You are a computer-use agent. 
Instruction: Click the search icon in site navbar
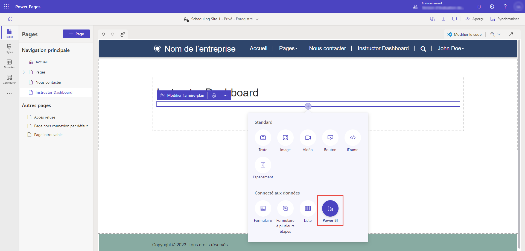(x=423, y=49)
